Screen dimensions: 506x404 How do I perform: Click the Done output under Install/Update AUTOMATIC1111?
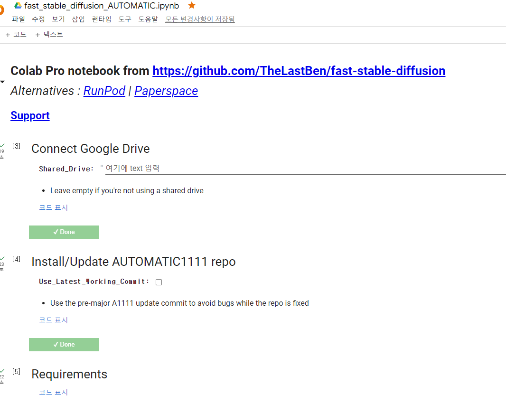pyautogui.click(x=64, y=345)
